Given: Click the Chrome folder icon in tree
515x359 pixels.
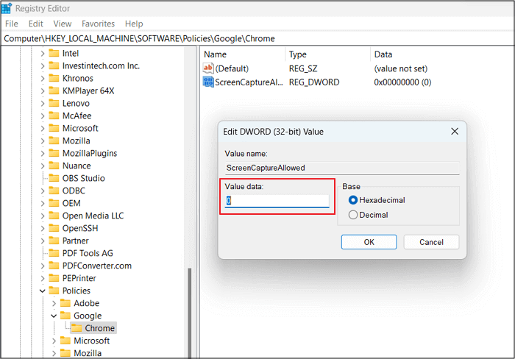Looking at the screenshot, I should tap(76, 328).
